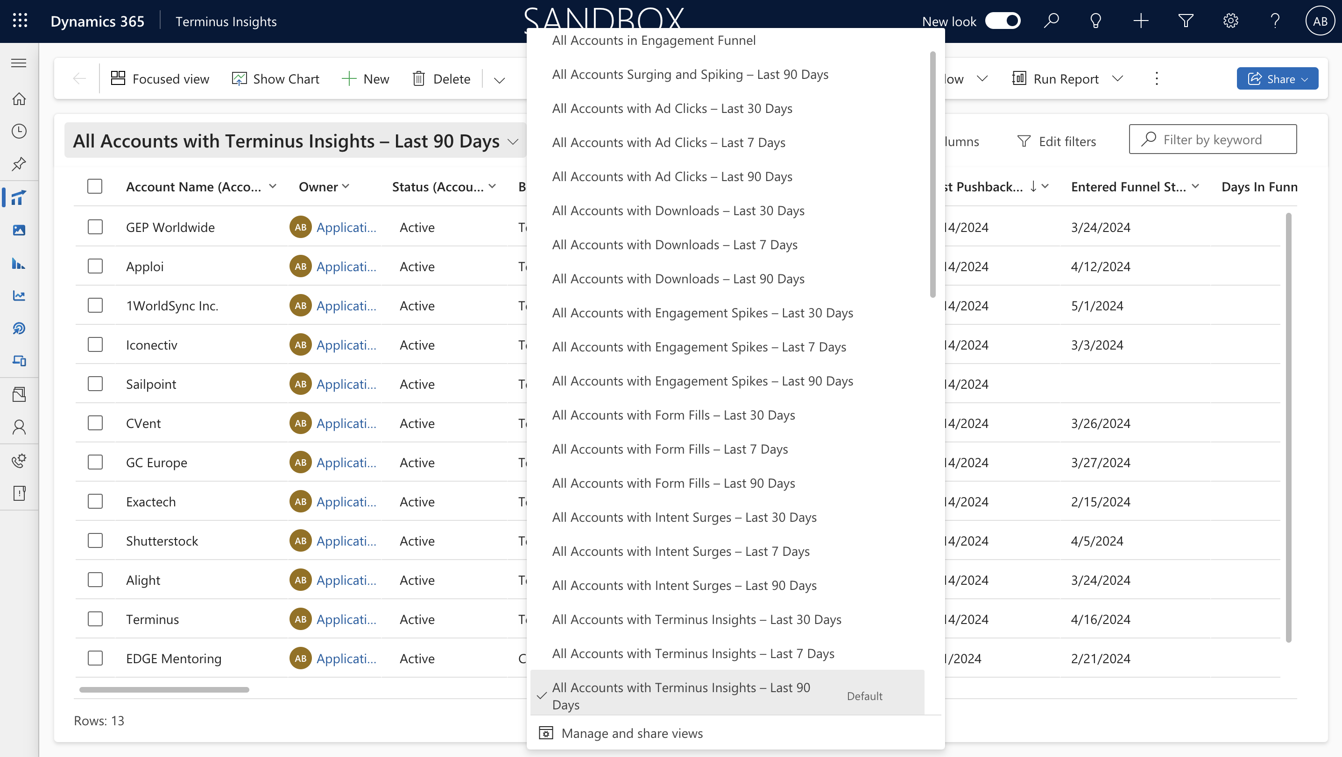1342x757 pixels.
Task: Open the help question mark
Action: coord(1275,21)
